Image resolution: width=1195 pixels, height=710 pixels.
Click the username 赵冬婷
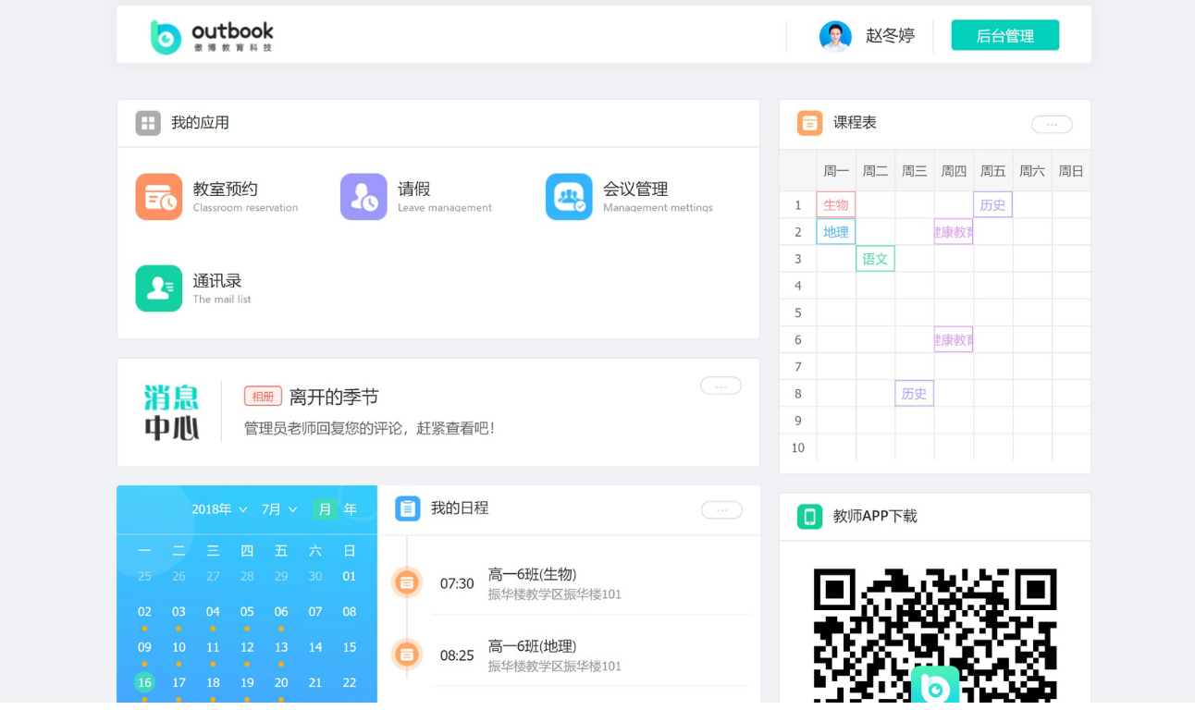click(890, 36)
